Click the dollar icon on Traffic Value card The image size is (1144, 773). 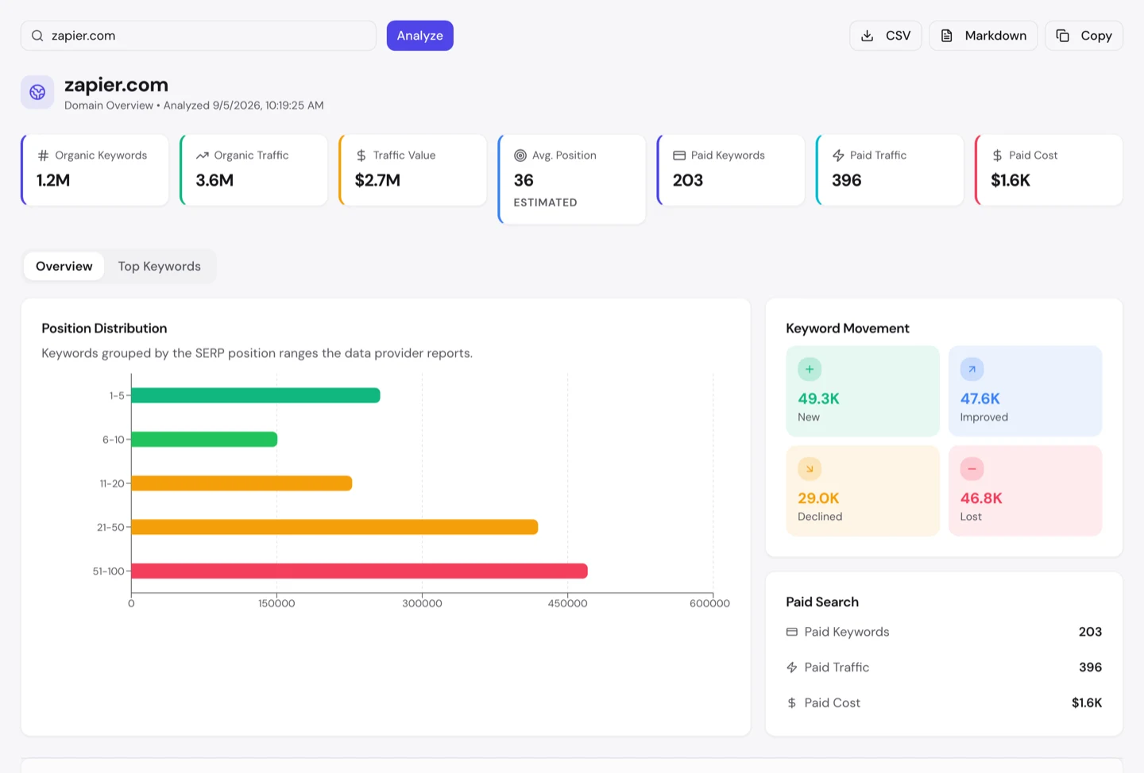(x=361, y=156)
